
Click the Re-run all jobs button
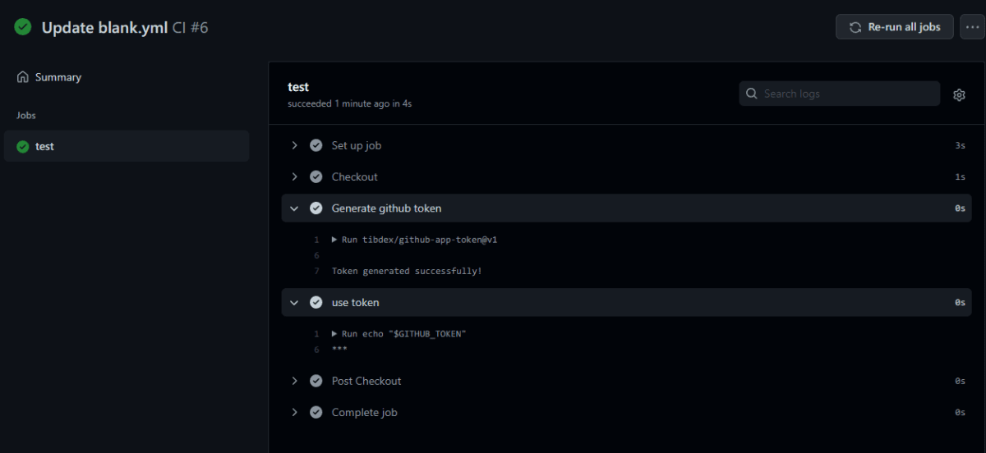(x=895, y=27)
